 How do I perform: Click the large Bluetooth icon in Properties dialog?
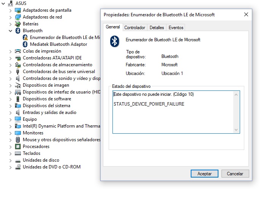[114, 41]
